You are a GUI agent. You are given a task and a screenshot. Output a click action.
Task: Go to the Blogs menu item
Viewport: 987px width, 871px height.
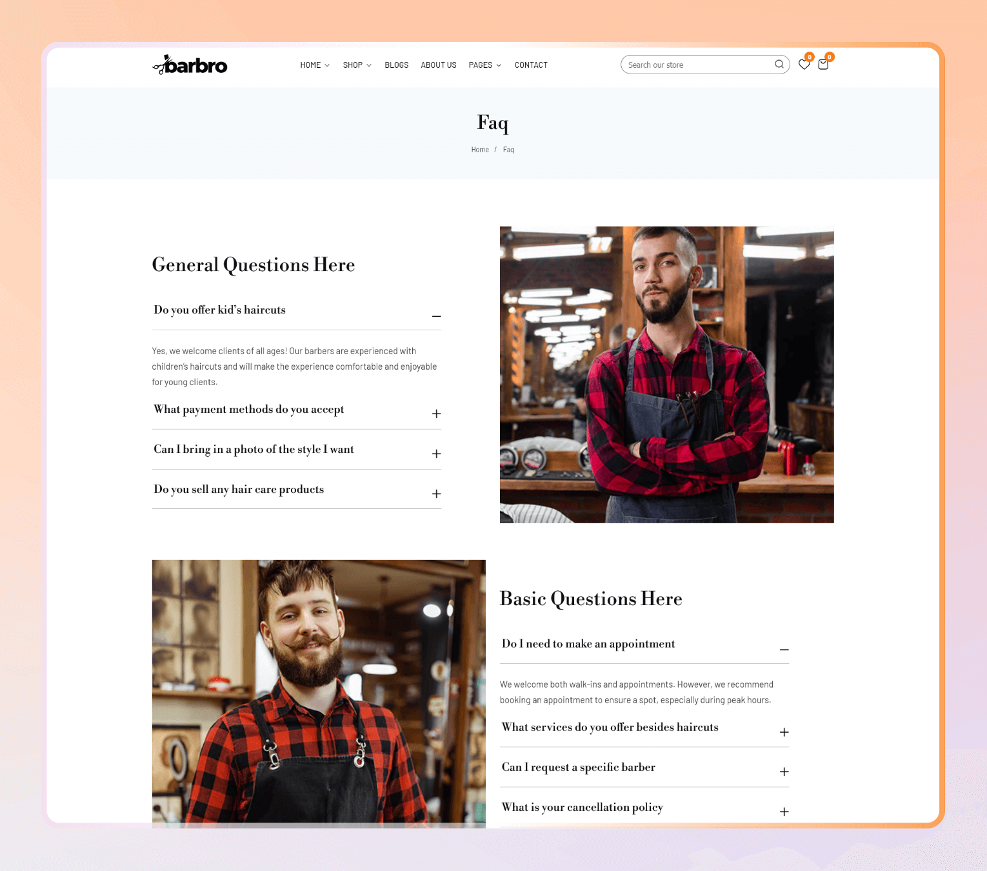[x=397, y=65]
